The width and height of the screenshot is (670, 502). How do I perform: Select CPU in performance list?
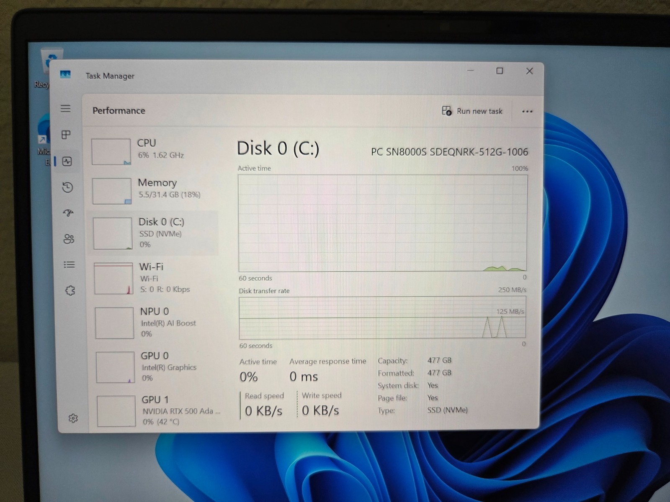153,151
